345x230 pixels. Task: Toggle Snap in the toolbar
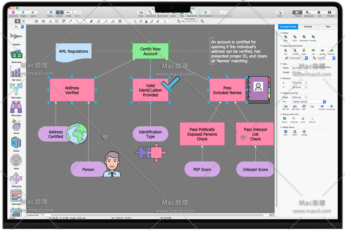point(141,13)
